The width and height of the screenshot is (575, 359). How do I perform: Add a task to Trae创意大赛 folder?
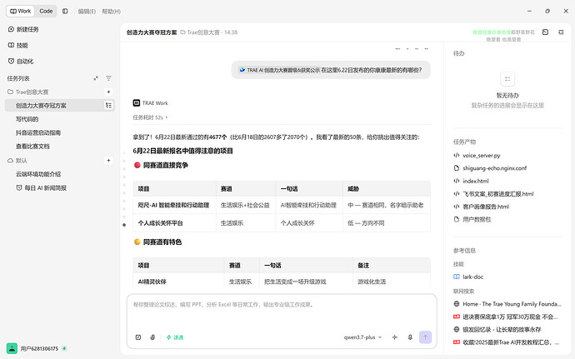[108, 92]
